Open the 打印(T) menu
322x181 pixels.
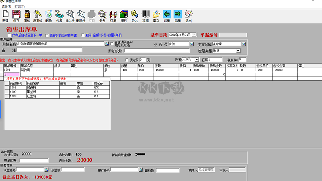[x=19, y=7]
